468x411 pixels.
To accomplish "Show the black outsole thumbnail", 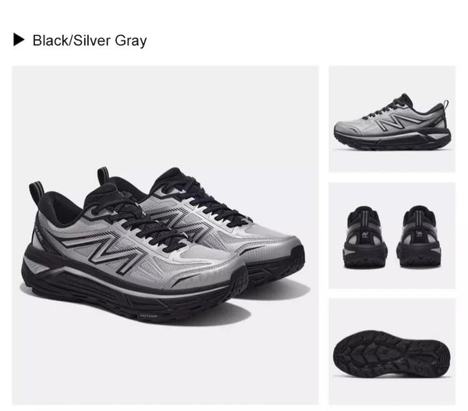I will pyautogui.click(x=392, y=352).
